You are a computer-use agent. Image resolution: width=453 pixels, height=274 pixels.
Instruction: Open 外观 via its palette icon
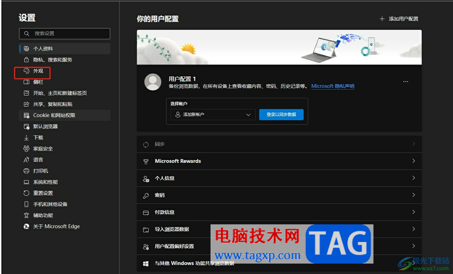click(26, 71)
